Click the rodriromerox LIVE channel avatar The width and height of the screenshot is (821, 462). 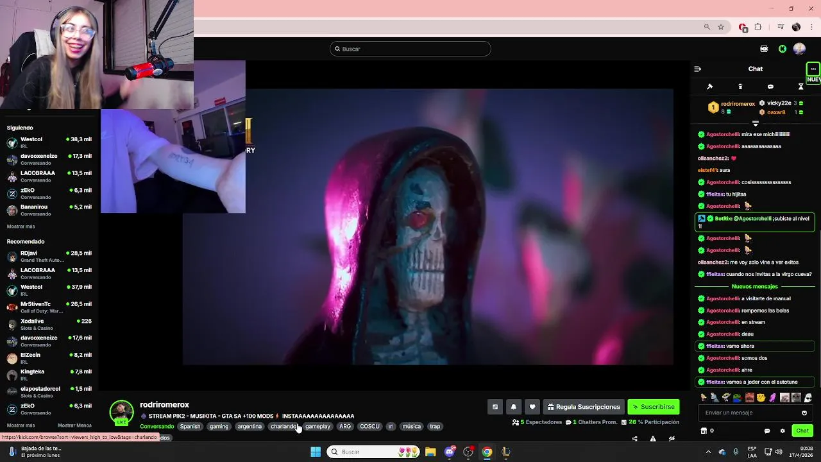point(121,413)
